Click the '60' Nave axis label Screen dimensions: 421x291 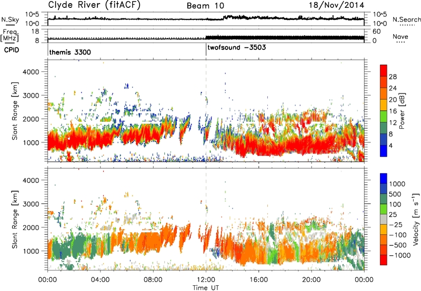[376, 32]
